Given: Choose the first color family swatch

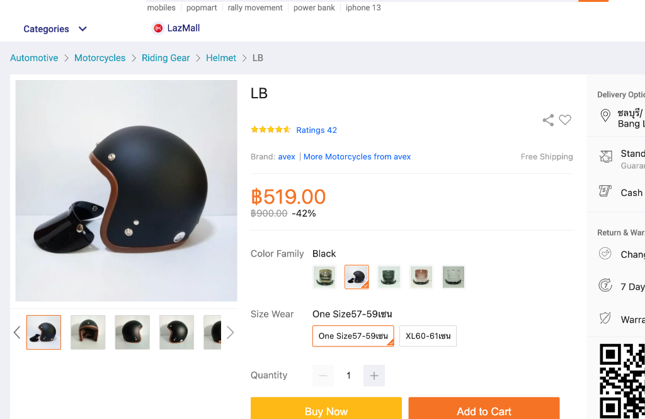Looking at the screenshot, I should [324, 277].
